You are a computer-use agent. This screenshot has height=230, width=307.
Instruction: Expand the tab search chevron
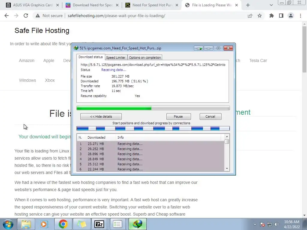click(271, 5)
